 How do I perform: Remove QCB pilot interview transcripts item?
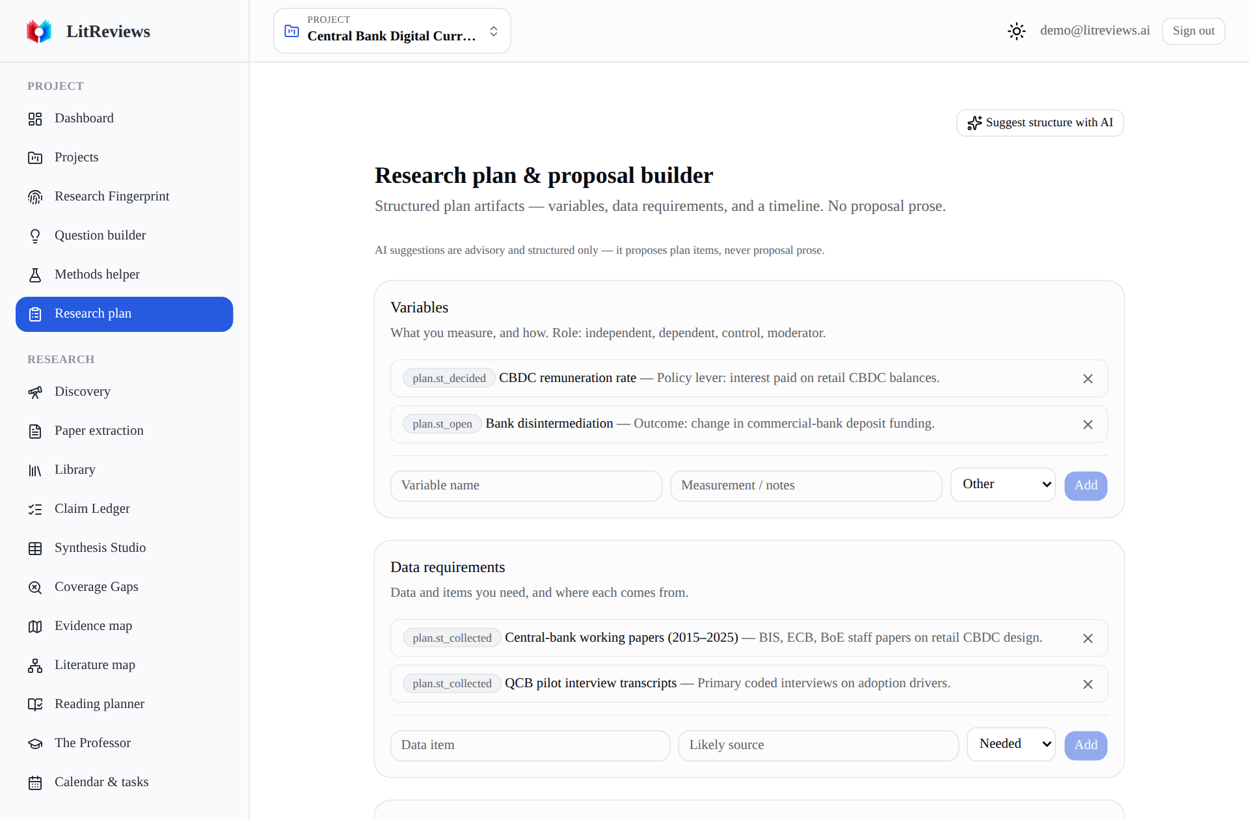point(1088,684)
